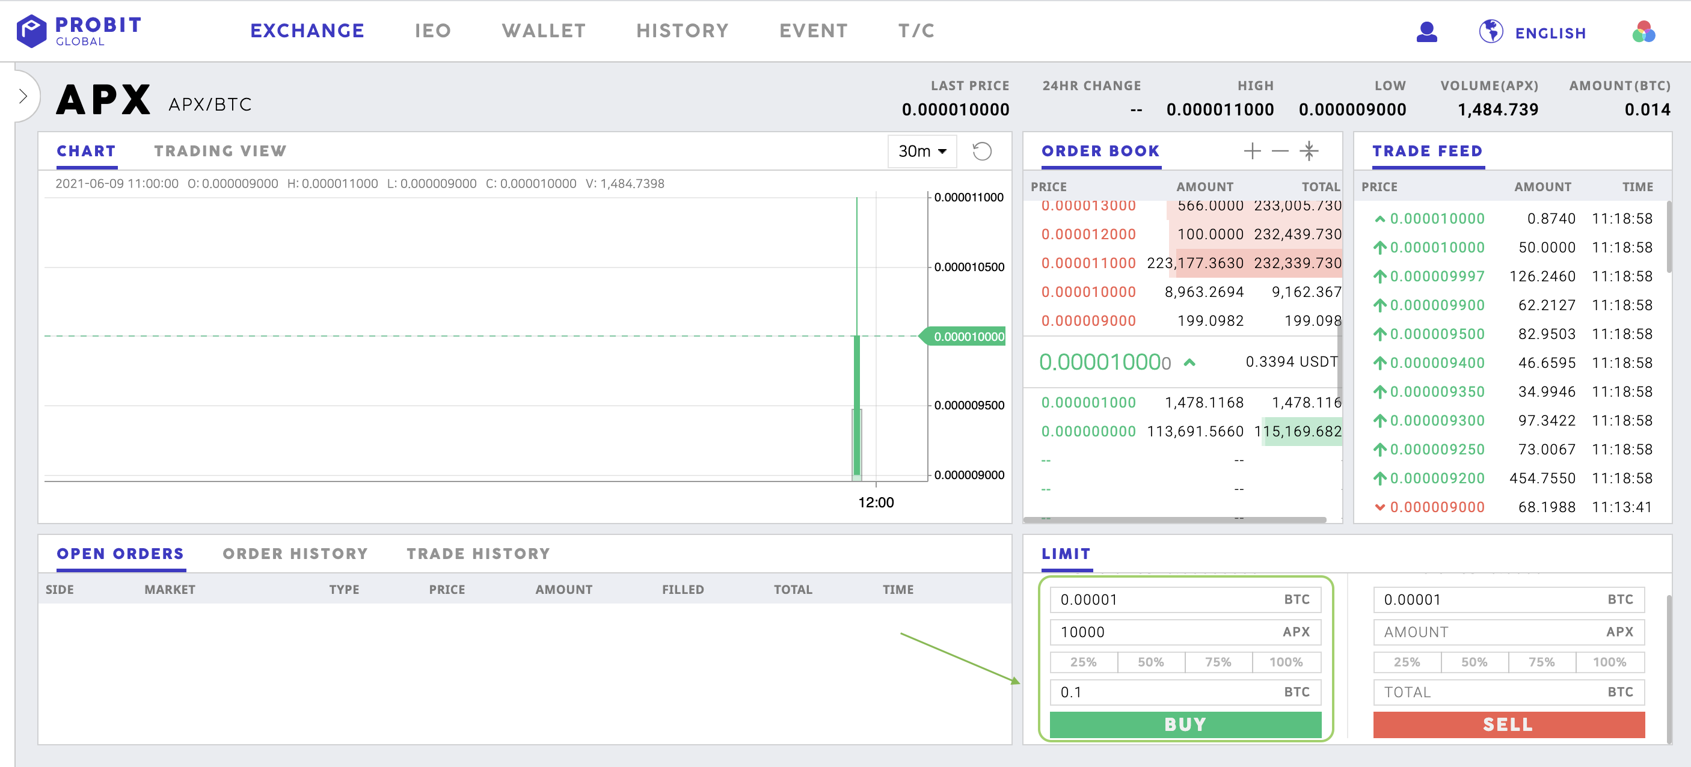
Task: Click the ProBit Global logo
Action: (x=79, y=31)
